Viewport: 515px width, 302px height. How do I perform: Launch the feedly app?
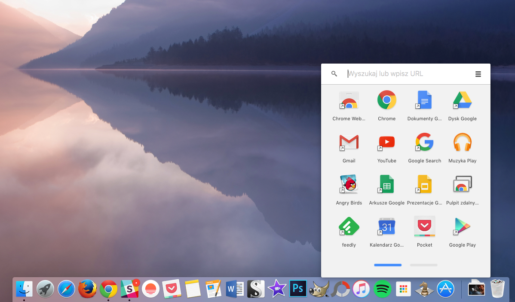(x=349, y=226)
